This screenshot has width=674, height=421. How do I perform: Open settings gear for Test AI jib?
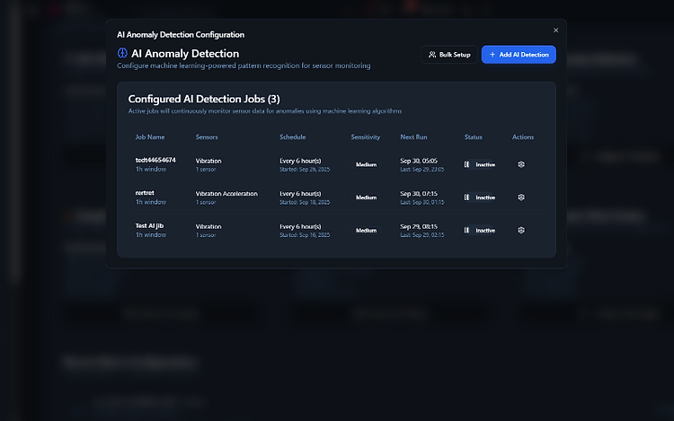(x=521, y=231)
